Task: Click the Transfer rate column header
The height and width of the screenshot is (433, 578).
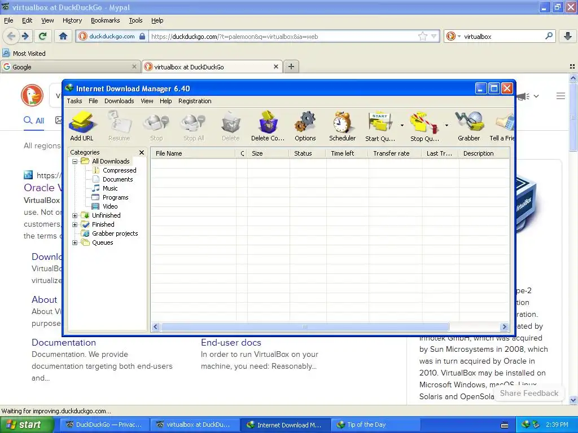Action: pyautogui.click(x=395, y=153)
